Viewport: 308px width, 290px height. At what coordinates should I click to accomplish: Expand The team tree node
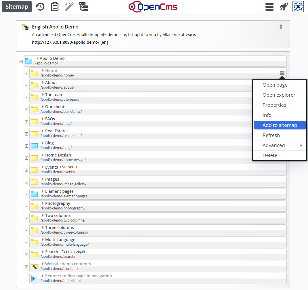click(26, 98)
